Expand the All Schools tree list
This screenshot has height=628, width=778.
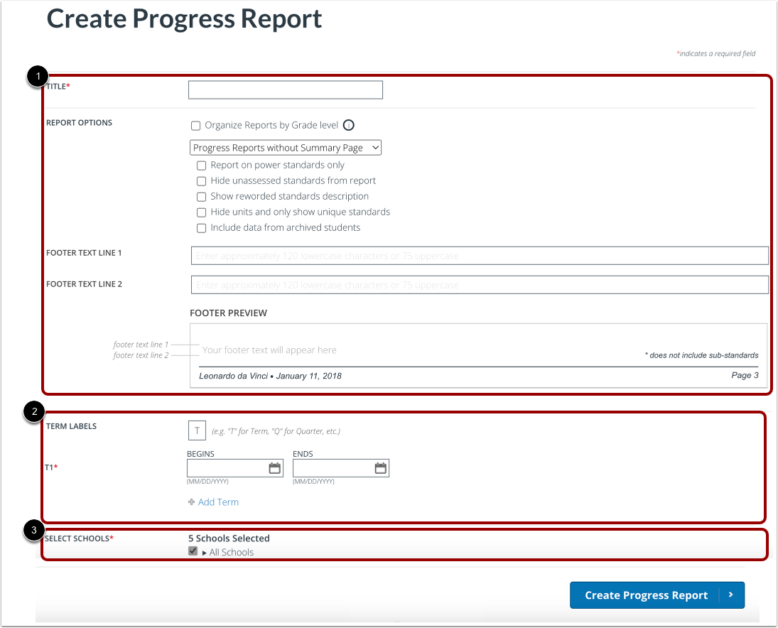click(x=204, y=552)
